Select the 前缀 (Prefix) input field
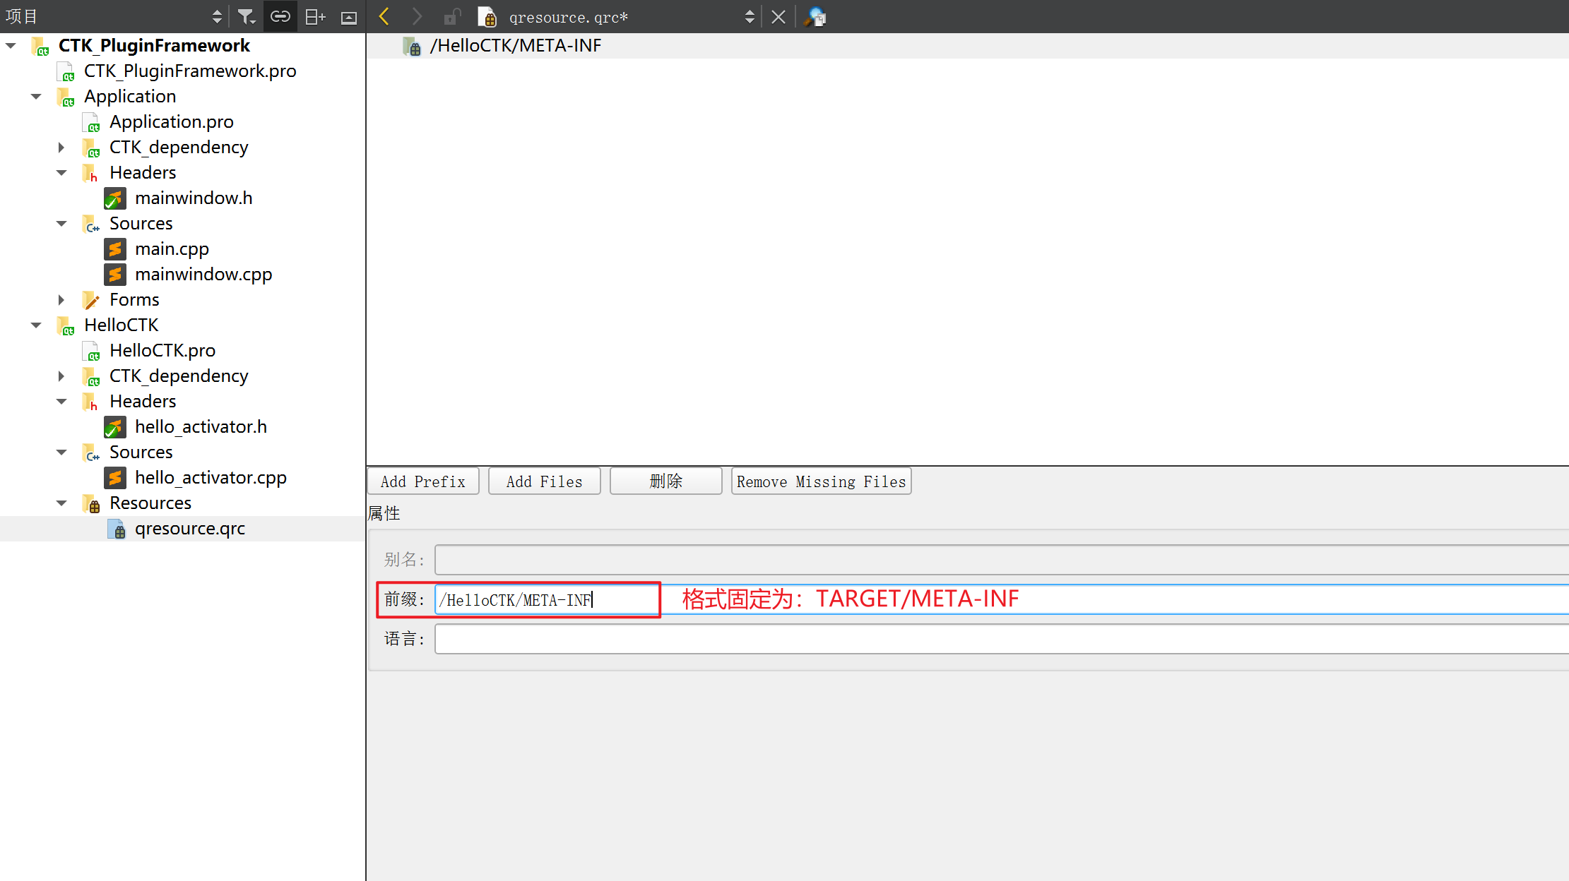1569x881 pixels. tap(547, 600)
